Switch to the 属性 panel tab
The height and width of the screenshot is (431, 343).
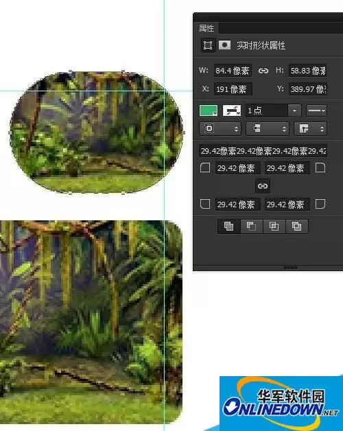coord(206,28)
